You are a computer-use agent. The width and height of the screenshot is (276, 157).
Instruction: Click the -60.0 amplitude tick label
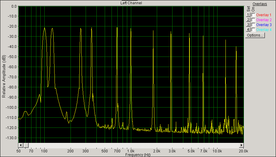(x=11, y=67)
